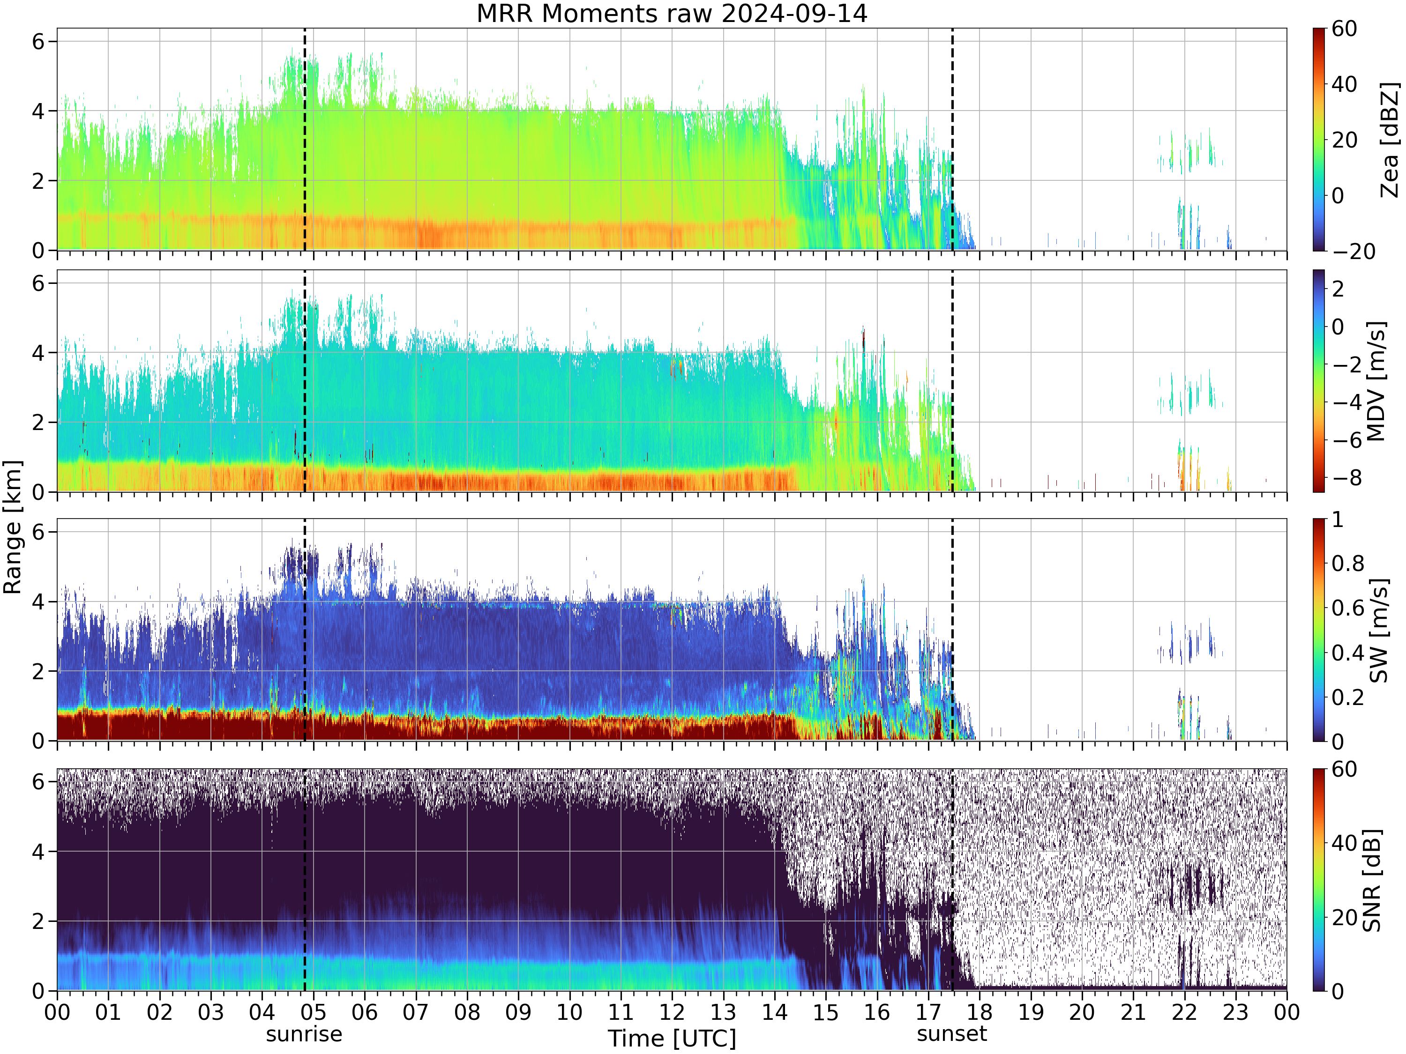This screenshot has width=1406, height=1054.
Task: Click the sunset dashed line in the SNR panel
Action: (x=952, y=879)
